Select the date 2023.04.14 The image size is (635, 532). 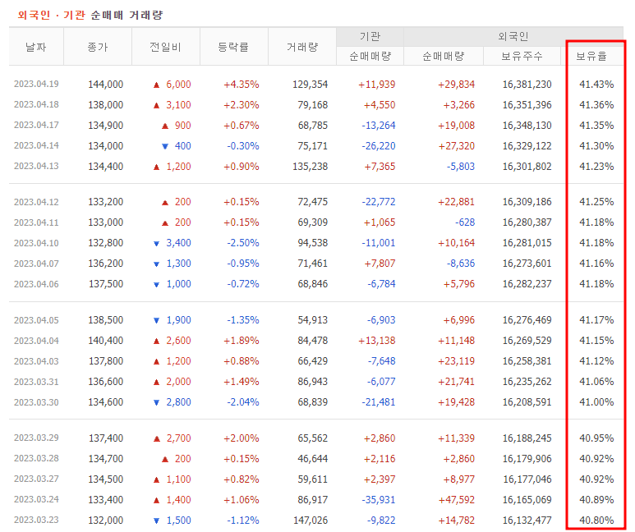pyautogui.click(x=36, y=145)
